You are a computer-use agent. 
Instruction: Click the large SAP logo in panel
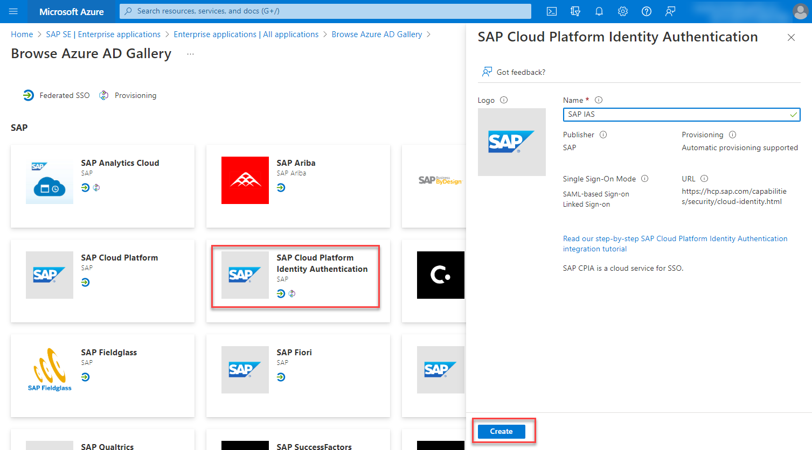pyautogui.click(x=512, y=142)
